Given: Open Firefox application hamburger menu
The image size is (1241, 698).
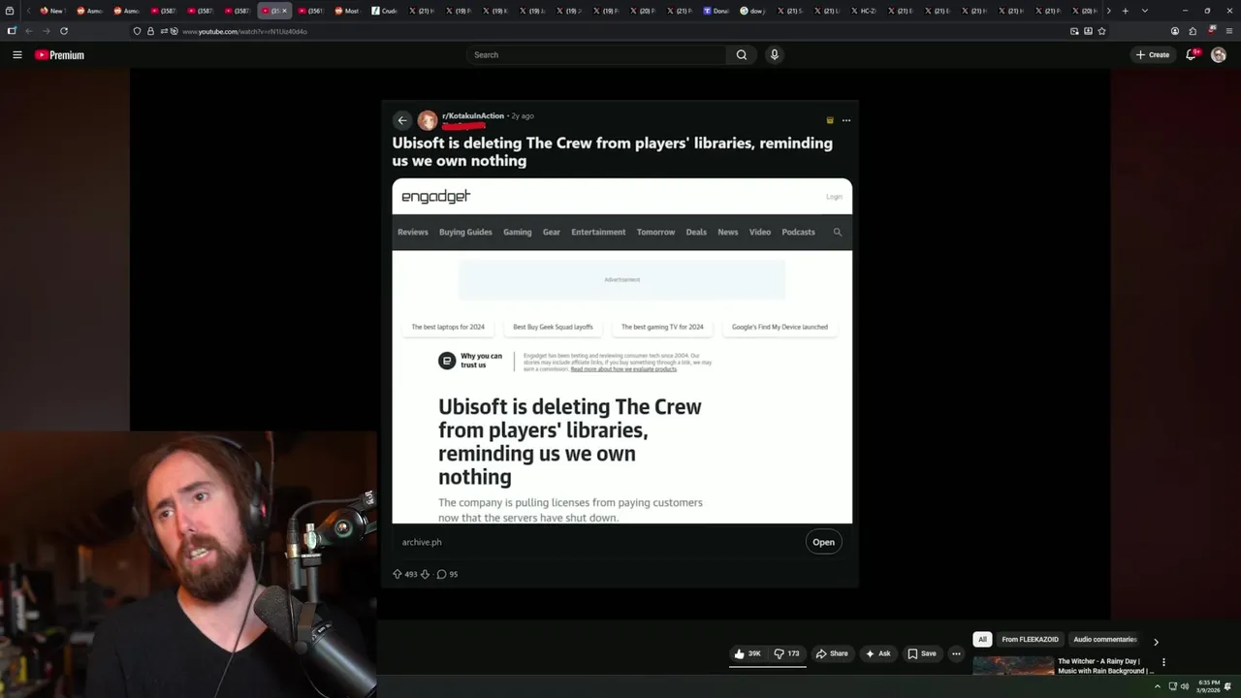Looking at the screenshot, I should 1229,31.
